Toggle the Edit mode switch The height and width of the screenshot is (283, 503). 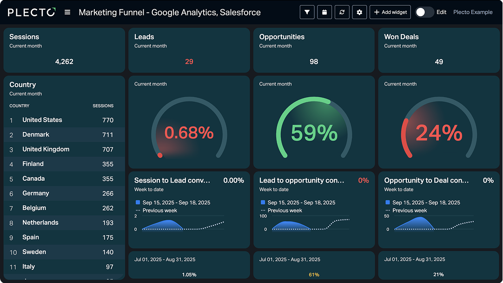tap(424, 13)
